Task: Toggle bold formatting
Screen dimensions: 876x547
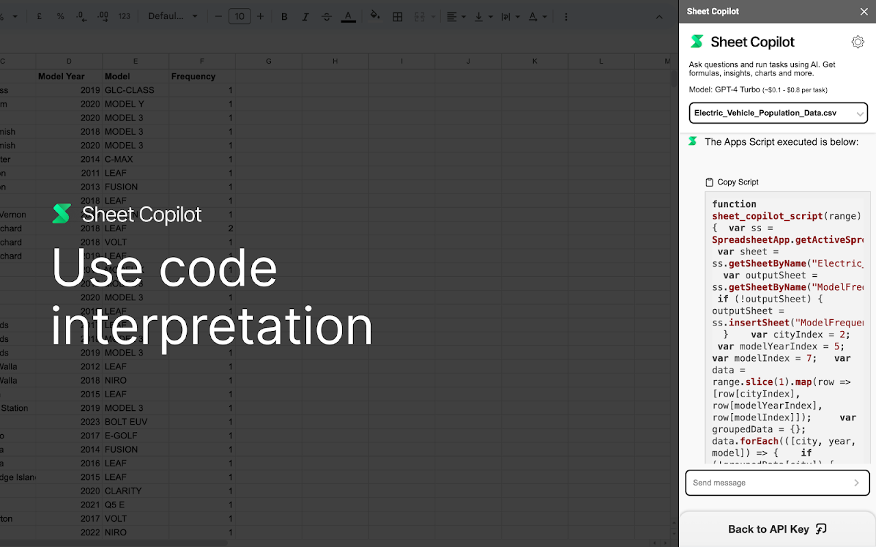Action: 285,16
